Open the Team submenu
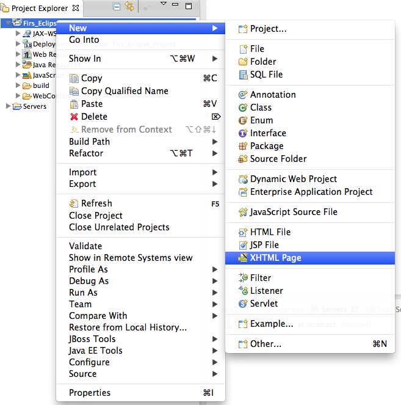Screen dimensions: 401x405 (140, 304)
